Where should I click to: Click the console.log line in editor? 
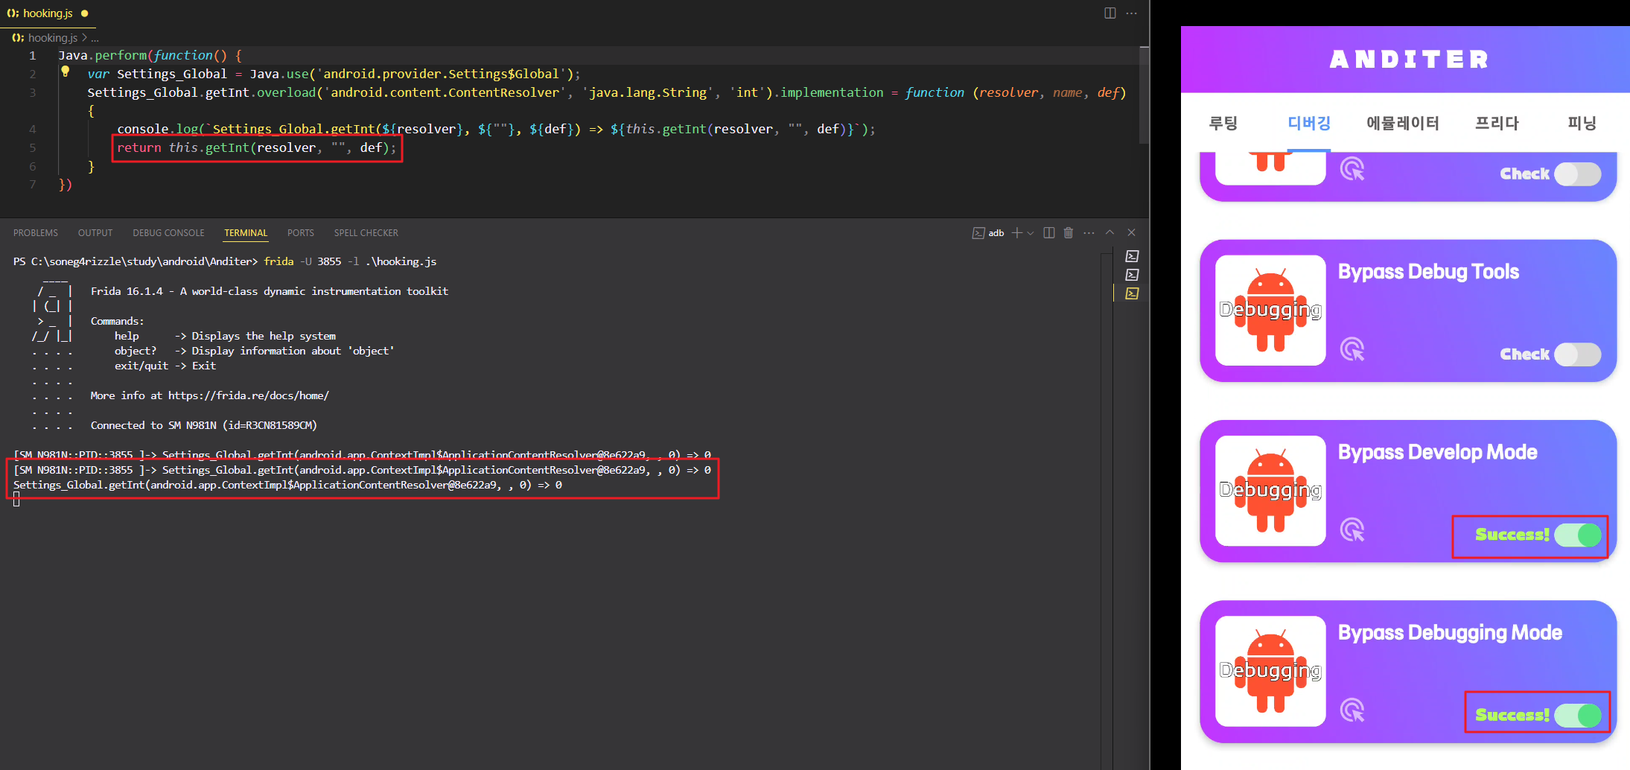(x=496, y=129)
